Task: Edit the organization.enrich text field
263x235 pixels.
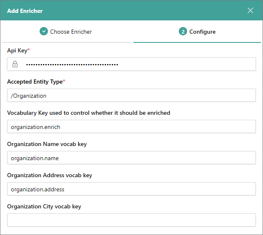Action: coord(131,126)
